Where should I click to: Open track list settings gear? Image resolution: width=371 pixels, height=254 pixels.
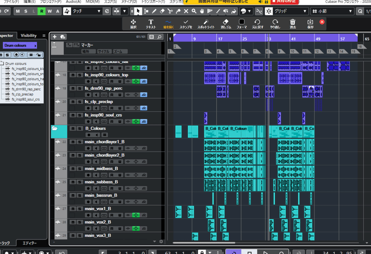(x=161, y=241)
